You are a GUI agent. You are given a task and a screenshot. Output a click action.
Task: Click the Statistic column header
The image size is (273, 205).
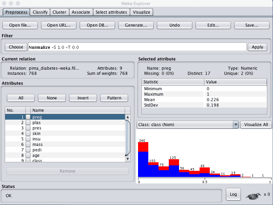(x=173, y=82)
